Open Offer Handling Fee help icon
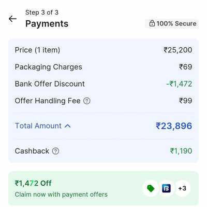Screen dimensions: 207x207 (87, 101)
